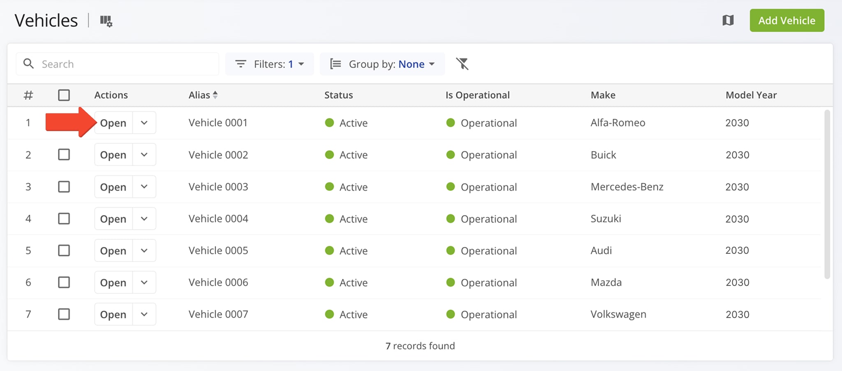The height and width of the screenshot is (371, 842).
Task: Click the Status column header
Action: pos(338,95)
